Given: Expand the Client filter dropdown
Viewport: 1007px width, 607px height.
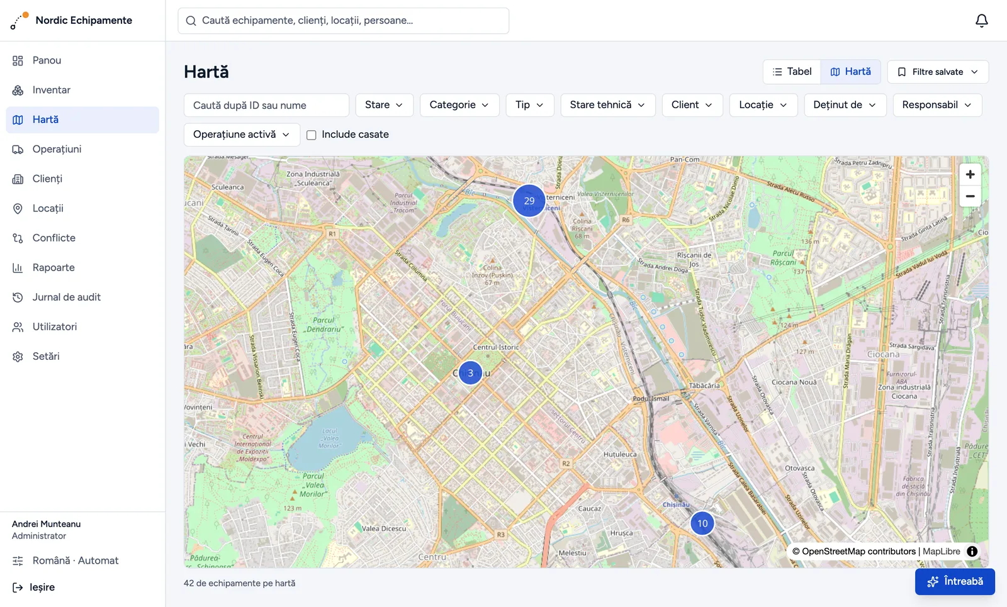Looking at the screenshot, I should tap(692, 105).
